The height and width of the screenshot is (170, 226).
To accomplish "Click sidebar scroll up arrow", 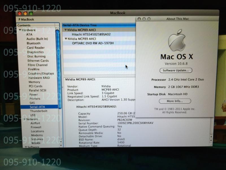I will tap(61, 141).
